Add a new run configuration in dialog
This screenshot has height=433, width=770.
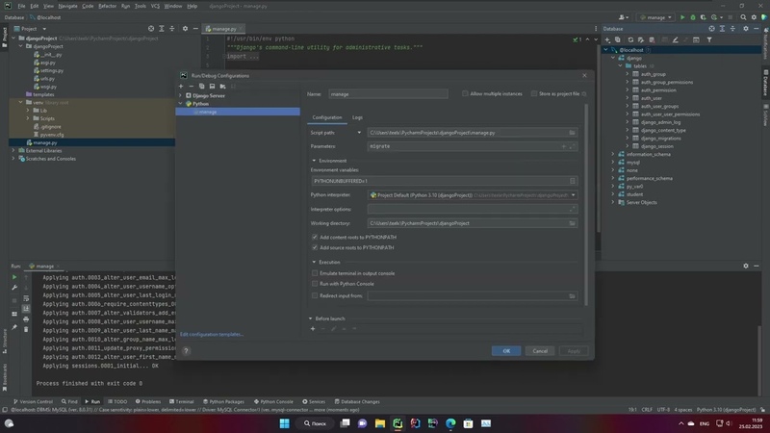tap(181, 87)
